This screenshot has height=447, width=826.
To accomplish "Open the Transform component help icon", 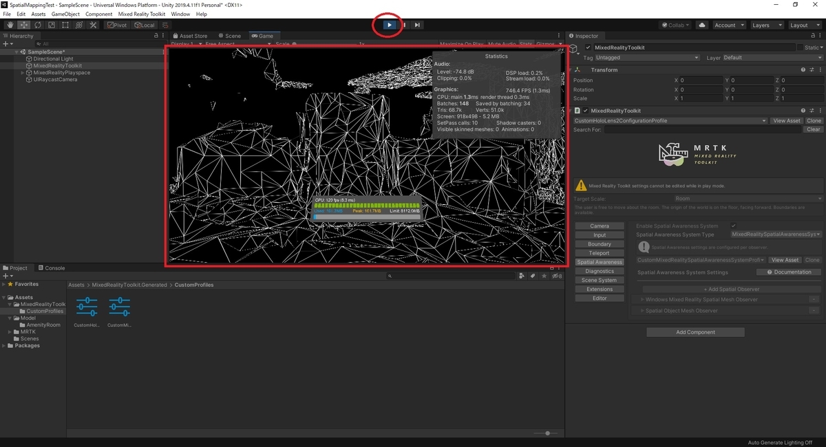I will tap(803, 70).
